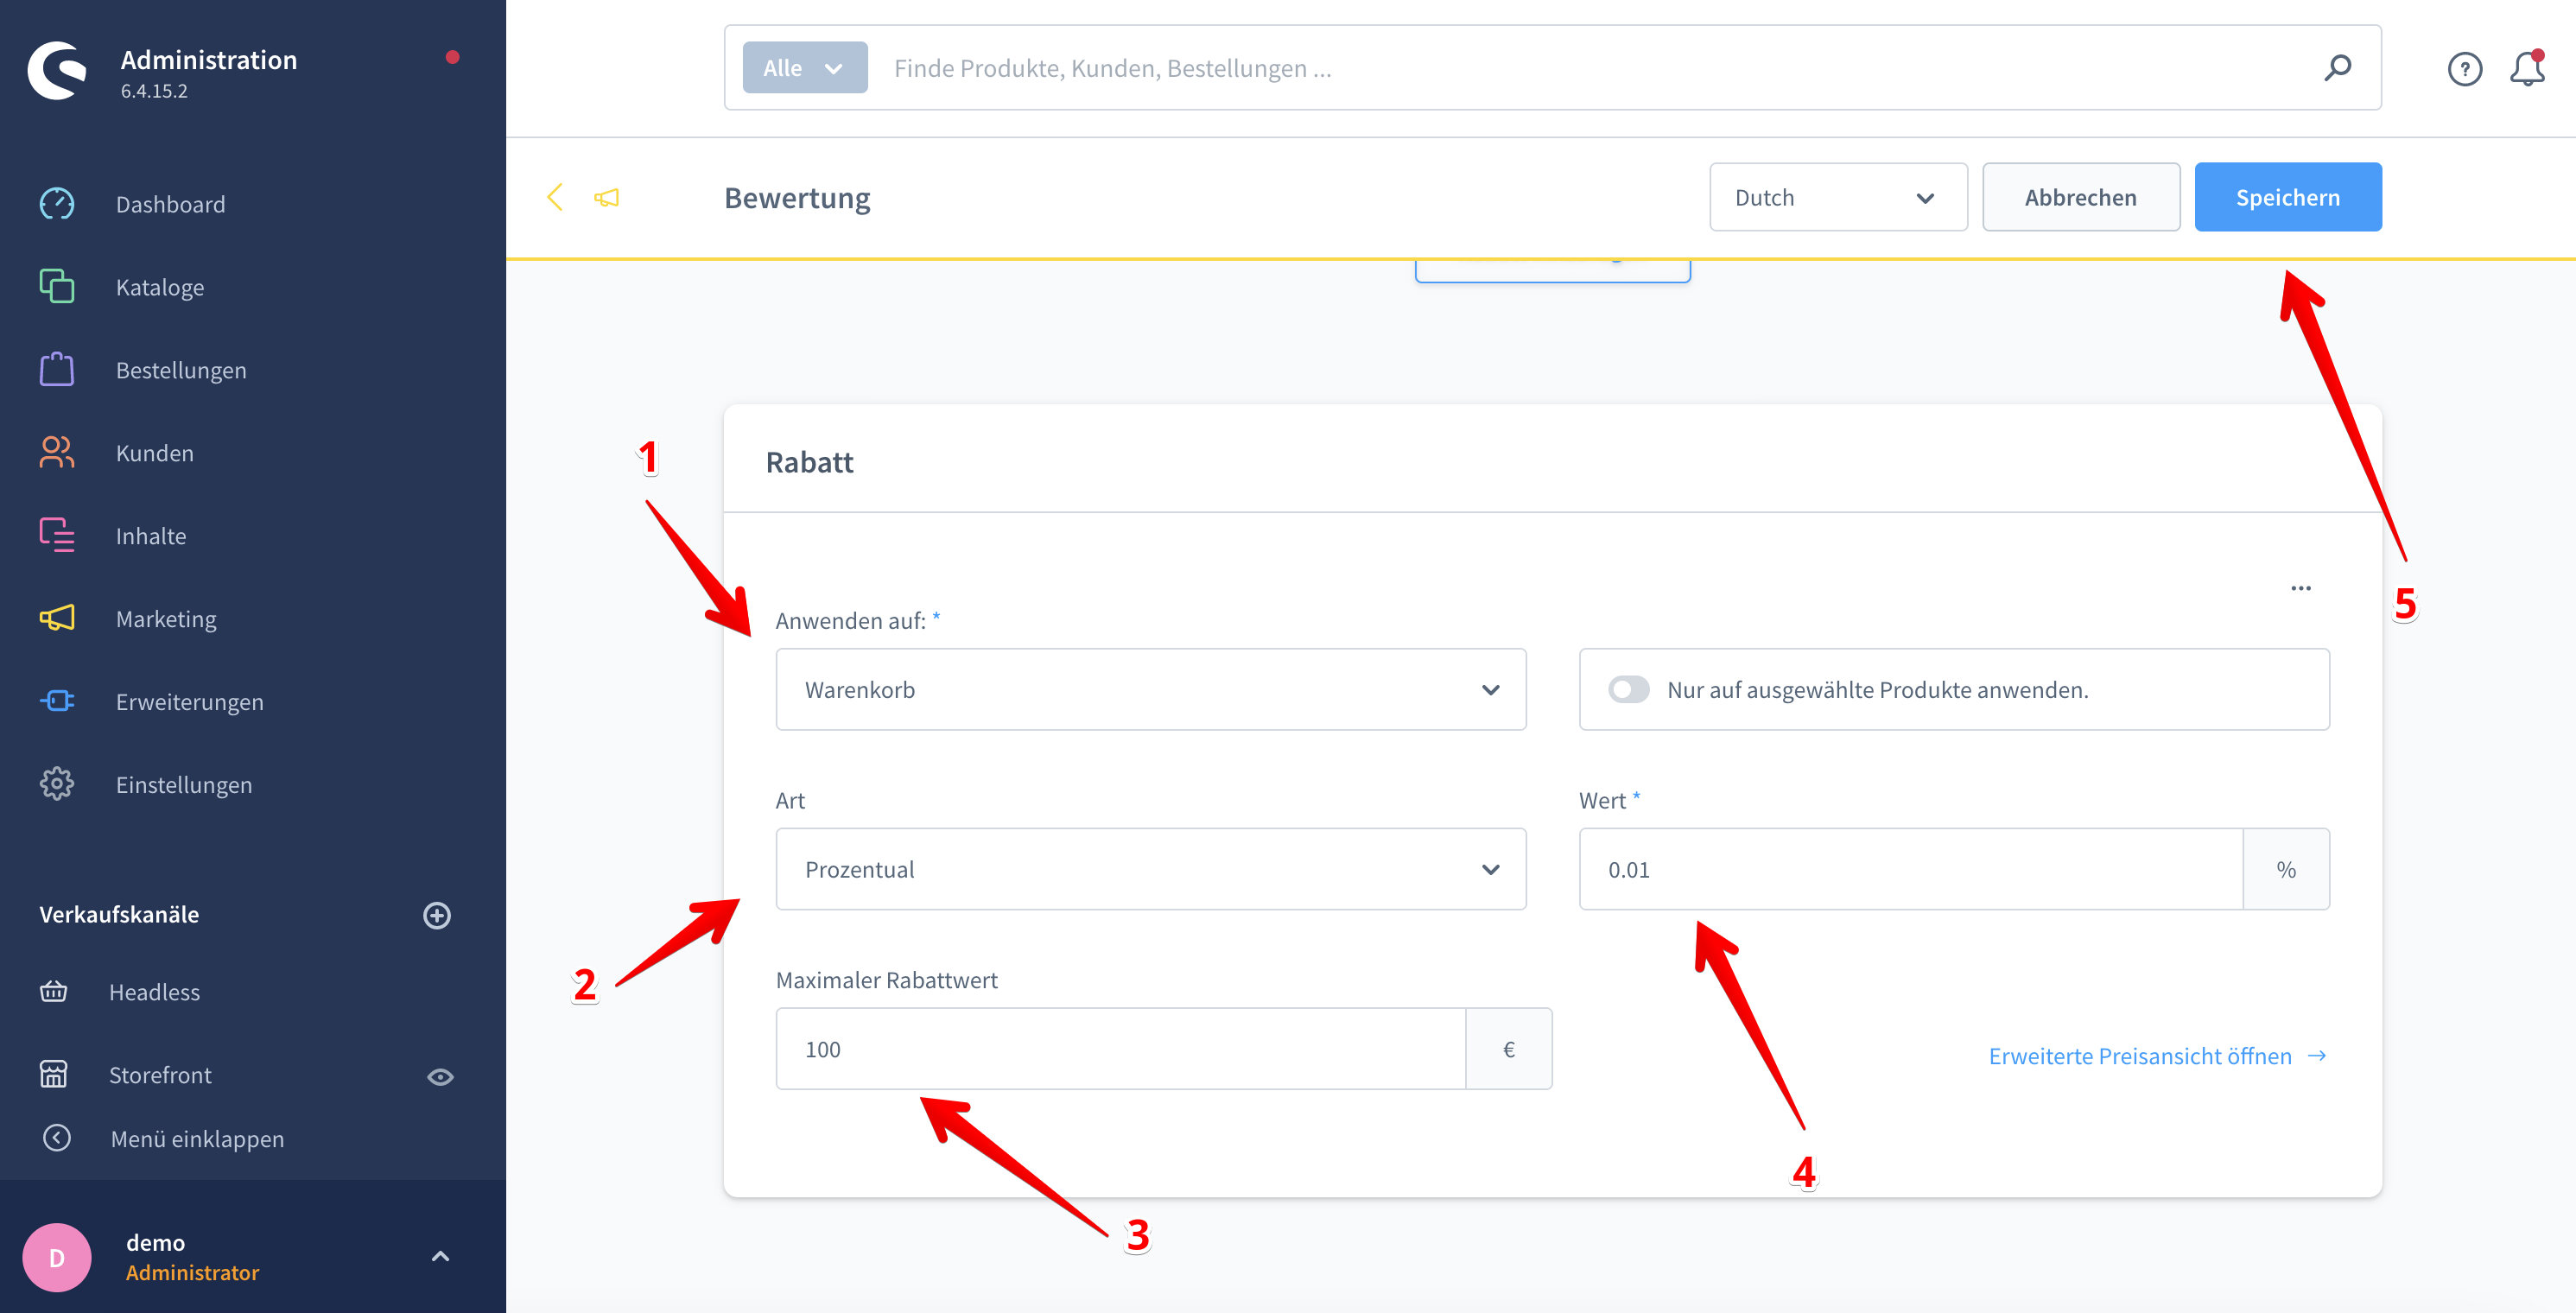
Task: Open the Art 'Prozentual' dropdown
Action: (x=1150, y=869)
